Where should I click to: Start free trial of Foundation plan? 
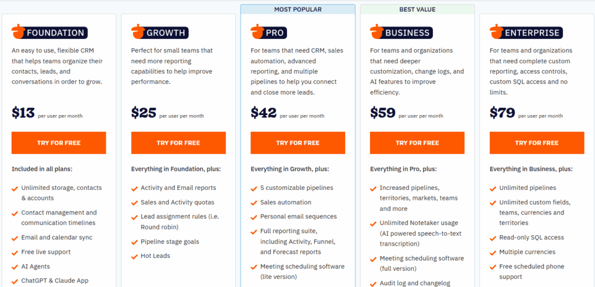(x=59, y=143)
